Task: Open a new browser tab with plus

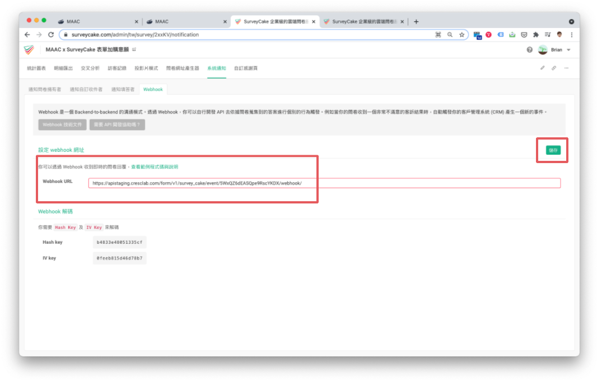Action: click(416, 22)
